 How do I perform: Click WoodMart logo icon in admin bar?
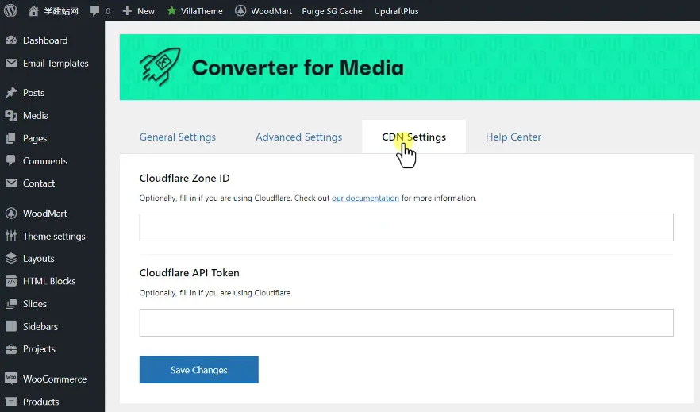point(240,10)
